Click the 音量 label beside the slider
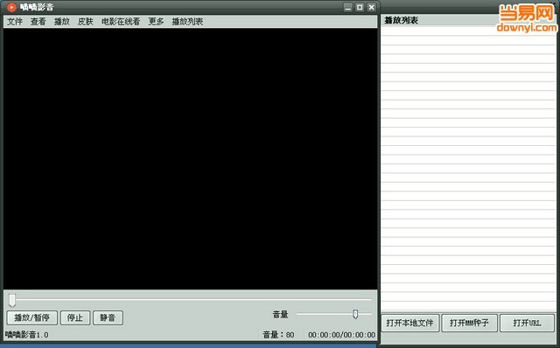Viewport: 560px width, 348px height. coord(280,315)
